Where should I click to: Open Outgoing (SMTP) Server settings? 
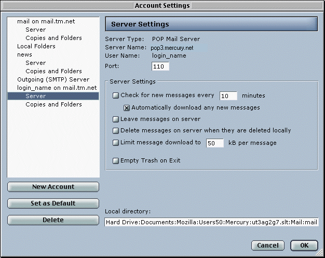[53, 79]
